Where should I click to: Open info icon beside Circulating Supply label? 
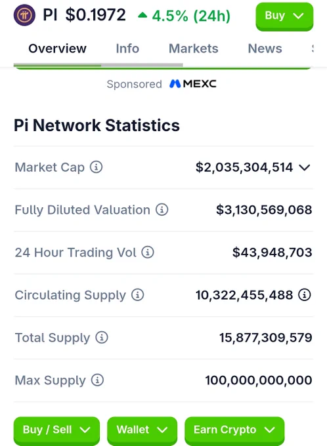click(138, 295)
